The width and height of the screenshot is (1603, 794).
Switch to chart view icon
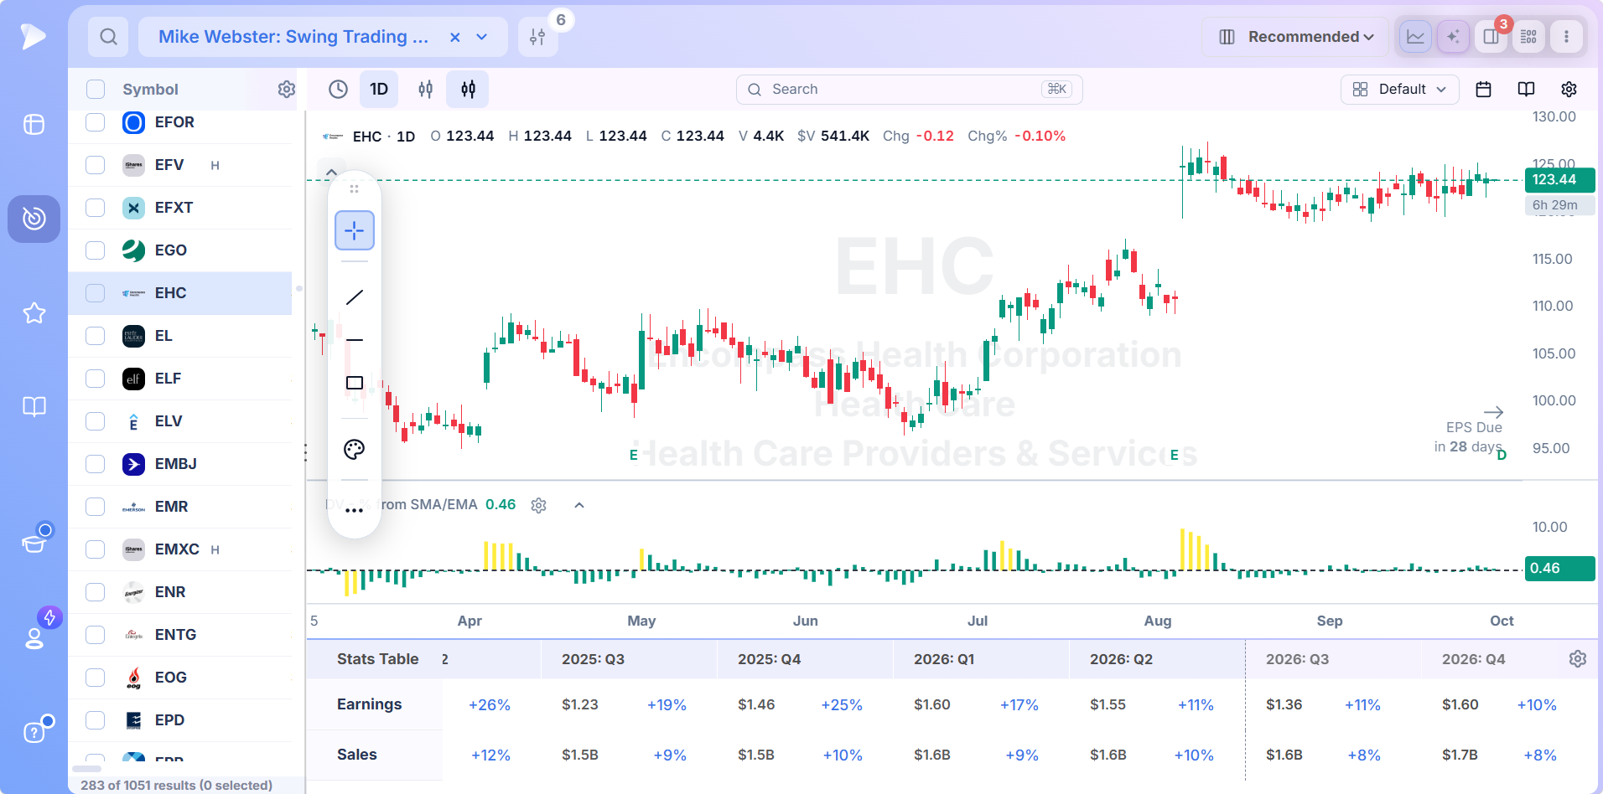click(1415, 37)
